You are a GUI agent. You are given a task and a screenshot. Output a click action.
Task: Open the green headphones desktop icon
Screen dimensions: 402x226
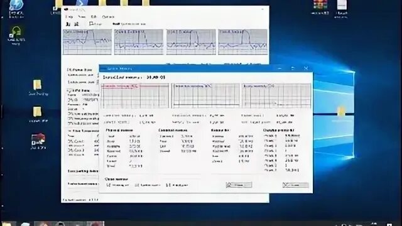pos(16,35)
